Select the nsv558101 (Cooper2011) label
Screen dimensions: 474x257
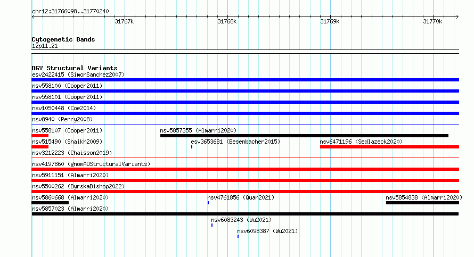pyautogui.click(x=67, y=97)
